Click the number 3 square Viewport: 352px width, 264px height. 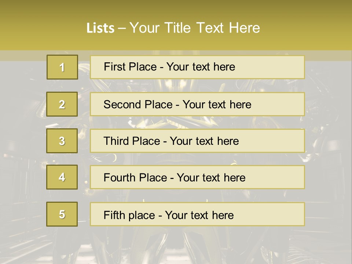click(62, 141)
